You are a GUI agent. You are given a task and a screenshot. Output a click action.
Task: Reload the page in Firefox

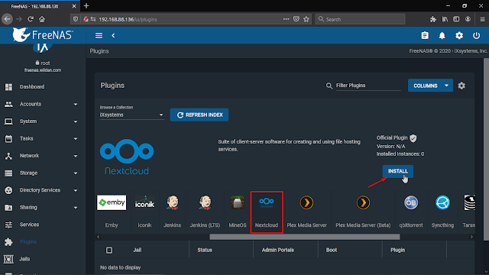[x=31, y=19]
